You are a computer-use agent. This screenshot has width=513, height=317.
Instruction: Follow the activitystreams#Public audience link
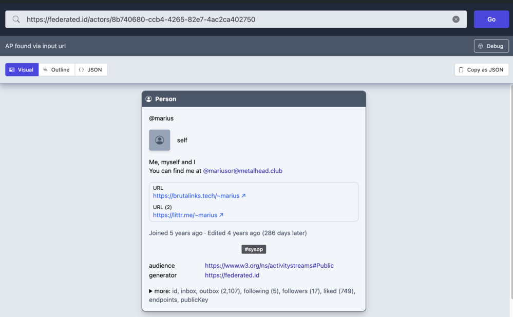pos(269,266)
